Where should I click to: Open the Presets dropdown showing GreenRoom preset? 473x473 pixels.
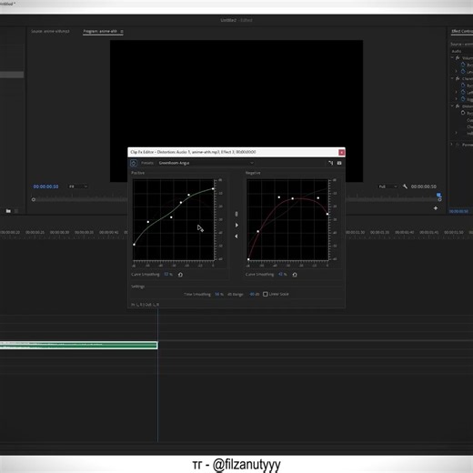[x=206, y=163]
